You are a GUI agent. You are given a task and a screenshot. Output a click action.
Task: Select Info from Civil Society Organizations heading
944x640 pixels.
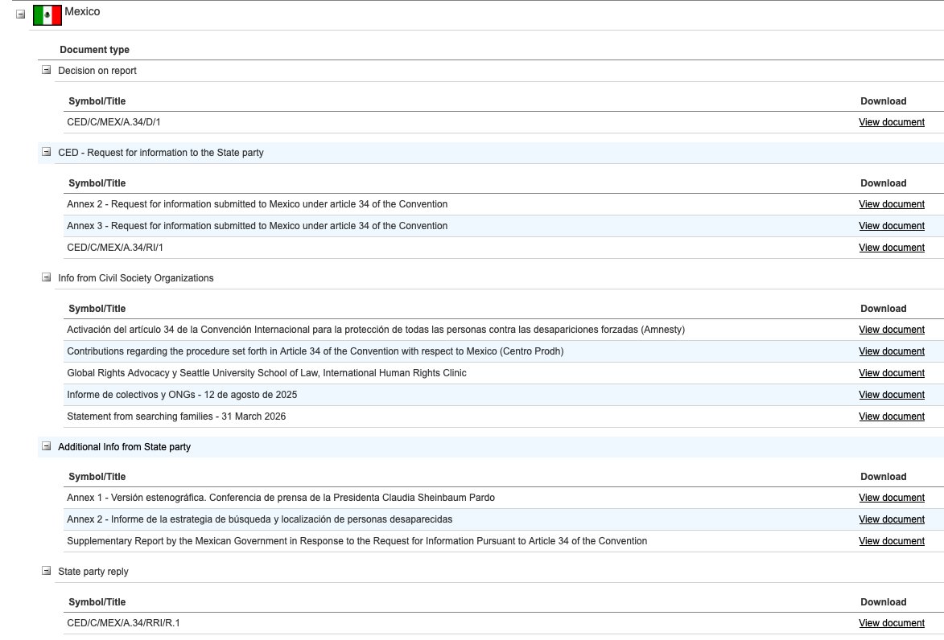135,278
